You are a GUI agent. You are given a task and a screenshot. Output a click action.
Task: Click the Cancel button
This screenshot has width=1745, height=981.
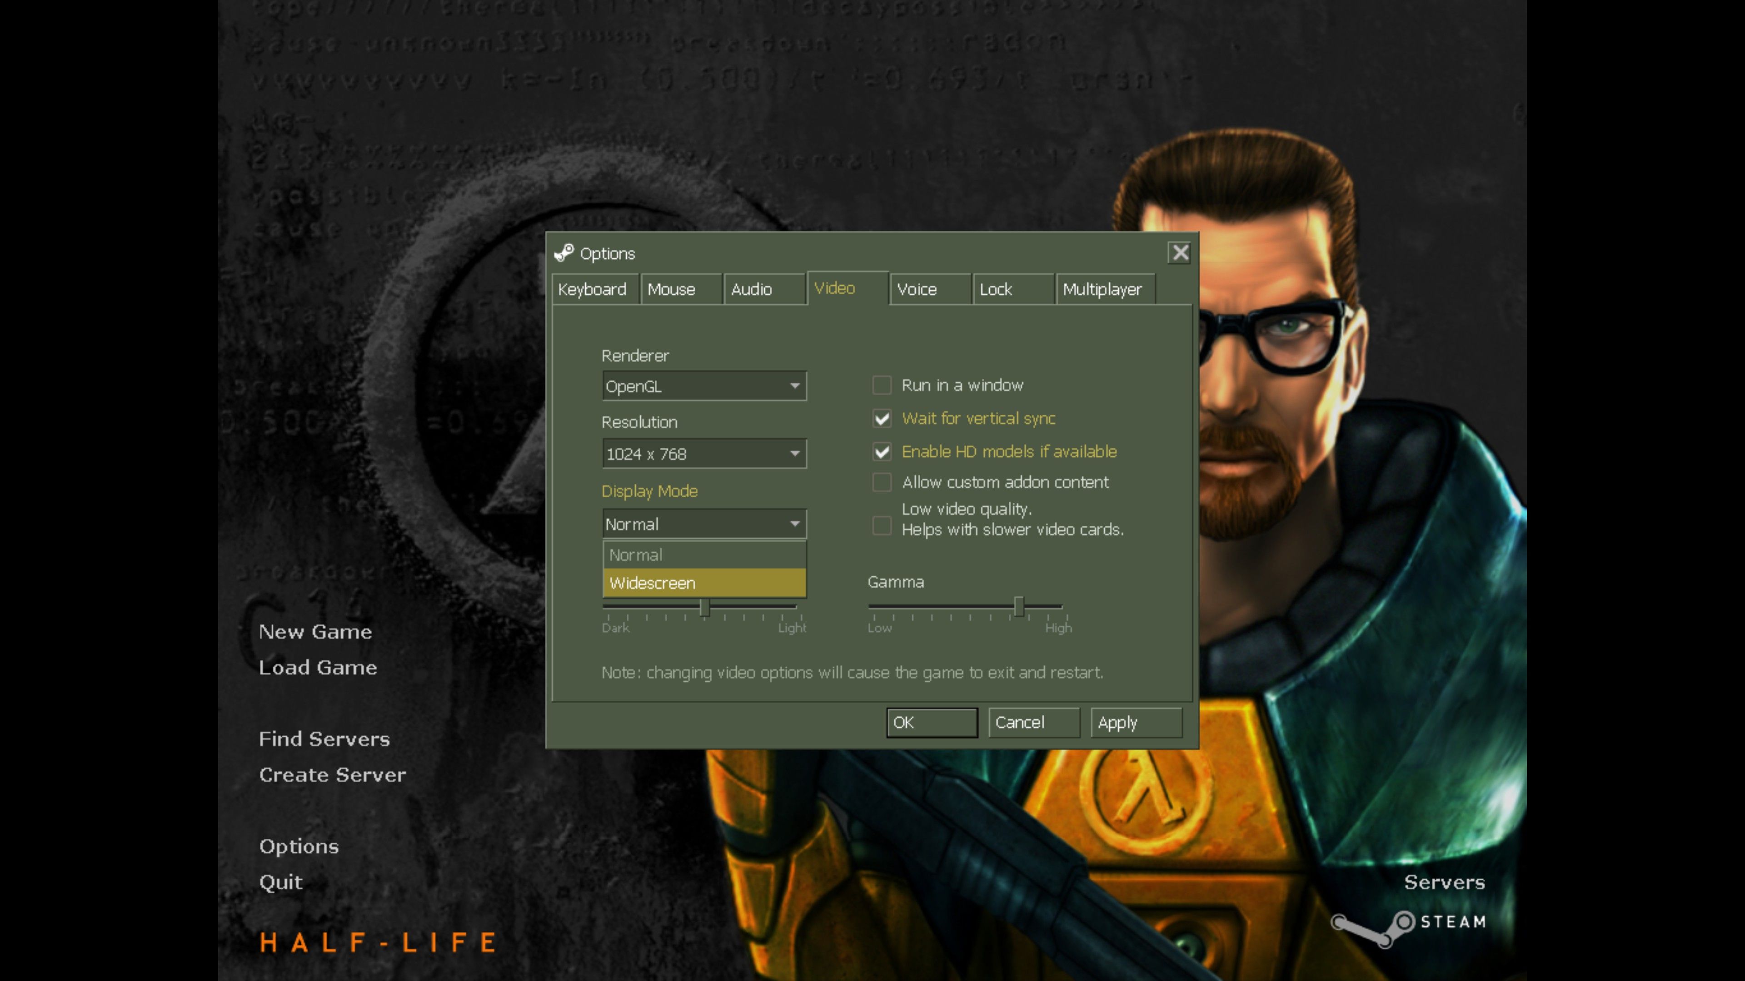point(1034,723)
